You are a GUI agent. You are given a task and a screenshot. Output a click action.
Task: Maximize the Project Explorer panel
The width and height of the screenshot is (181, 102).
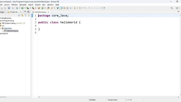pos(28,12)
